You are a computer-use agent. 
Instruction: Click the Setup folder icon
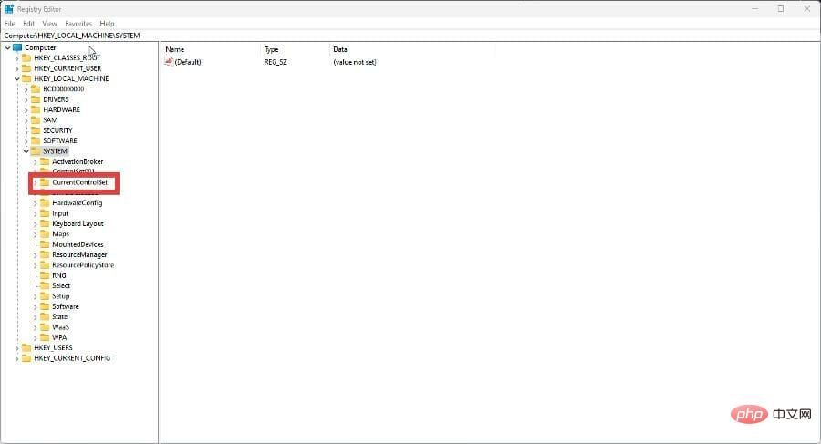point(45,296)
